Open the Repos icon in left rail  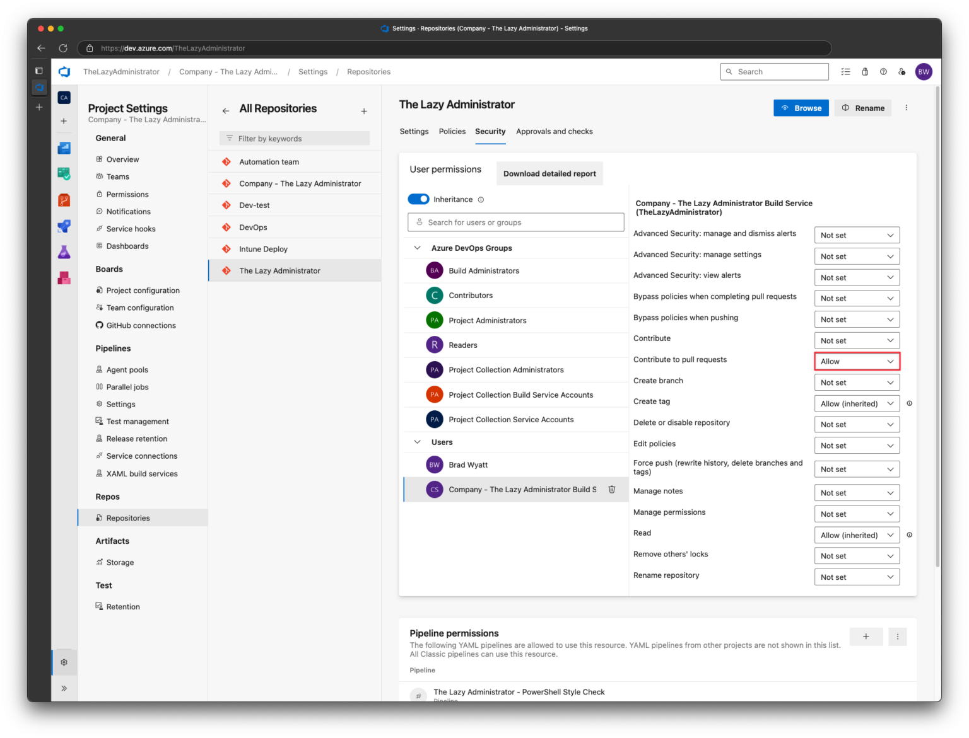[x=64, y=200]
